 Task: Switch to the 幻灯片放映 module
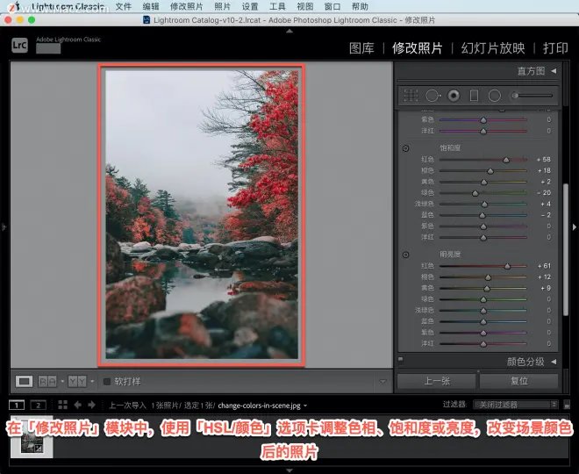[493, 48]
